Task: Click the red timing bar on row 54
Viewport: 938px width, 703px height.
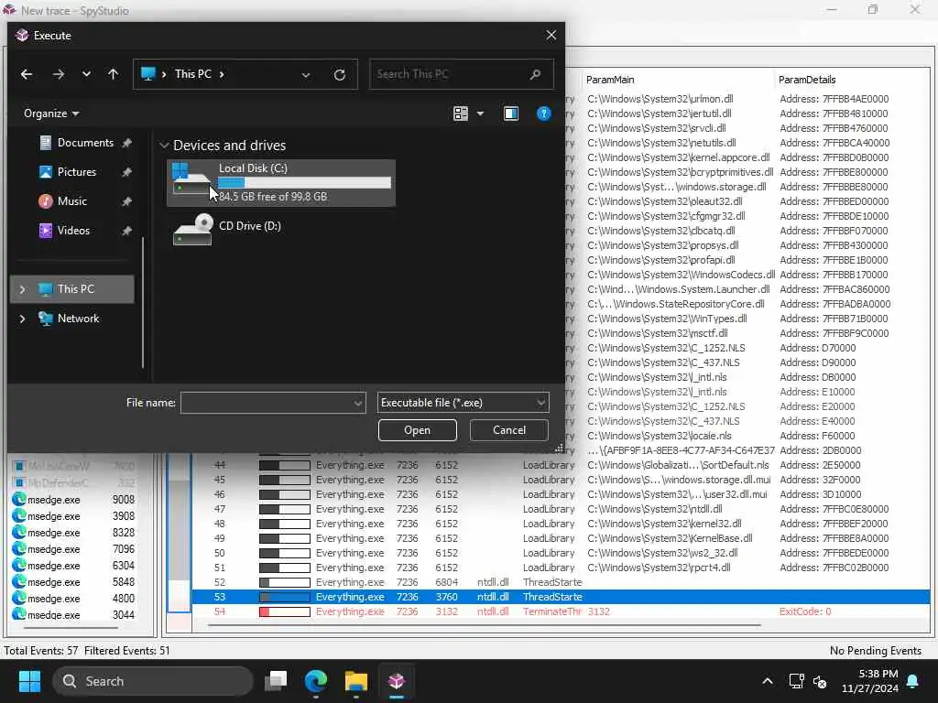Action: click(285, 611)
